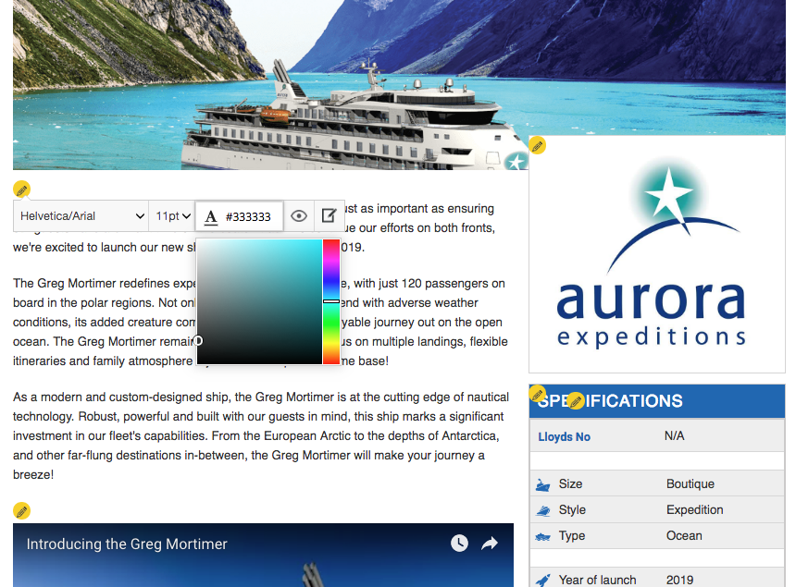Click the second pencil badge over Specifications title
The image size is (796, 587).
[x=575, y=400]
